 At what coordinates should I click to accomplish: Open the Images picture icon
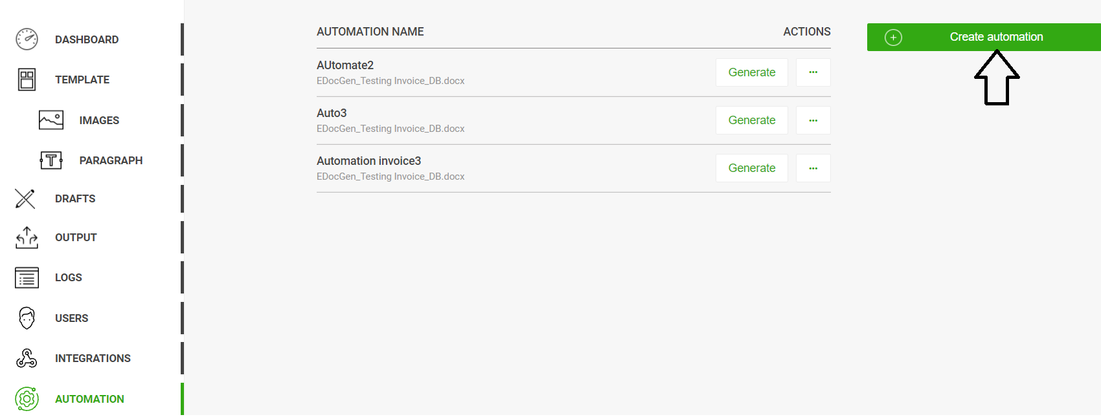pos(51,120)
